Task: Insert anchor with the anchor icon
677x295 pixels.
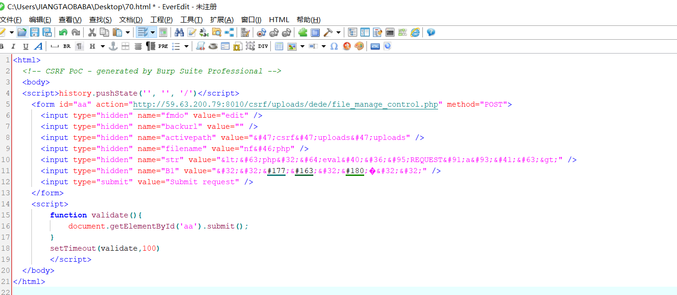Action: click(x=113, y=46)
